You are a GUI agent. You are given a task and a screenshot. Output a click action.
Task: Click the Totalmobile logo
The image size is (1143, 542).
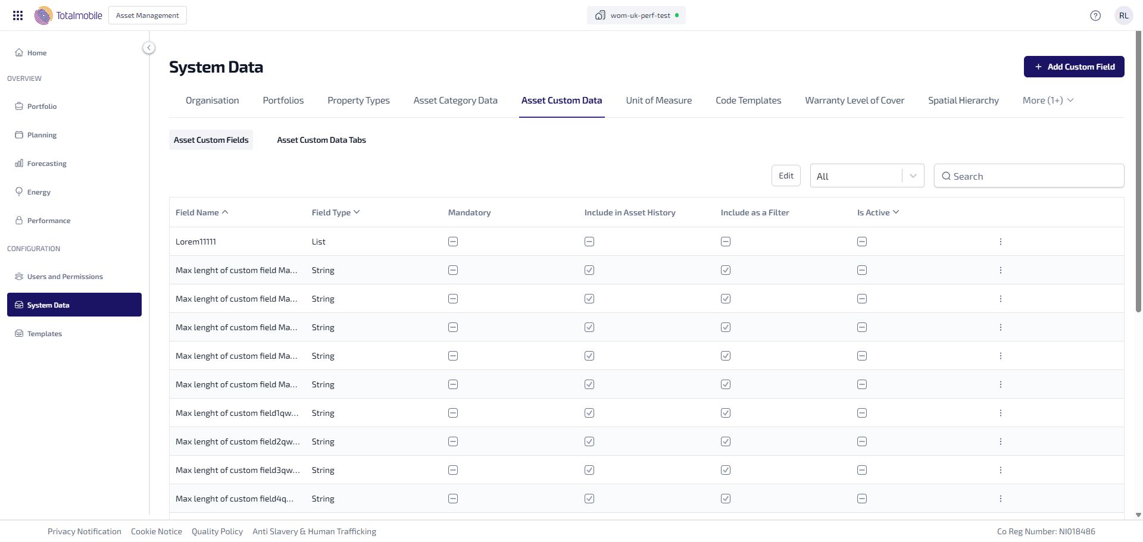(68, 15)
